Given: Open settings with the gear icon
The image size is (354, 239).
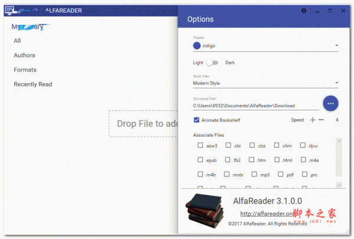Looking at the screenshot, I should point(304,11).
